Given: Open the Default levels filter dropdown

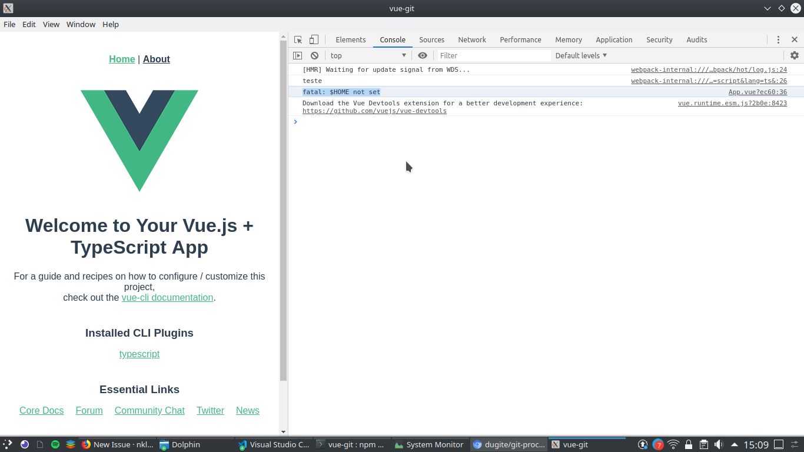Looking at the screenshot, I should (x=580, y=55).
